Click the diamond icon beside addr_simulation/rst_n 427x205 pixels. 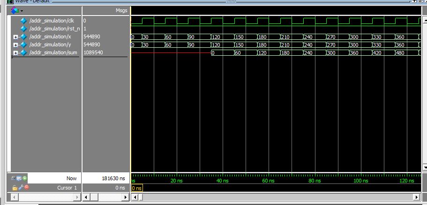tap(24, 29)
